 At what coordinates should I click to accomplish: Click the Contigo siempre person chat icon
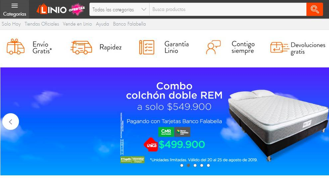(213, 47)
